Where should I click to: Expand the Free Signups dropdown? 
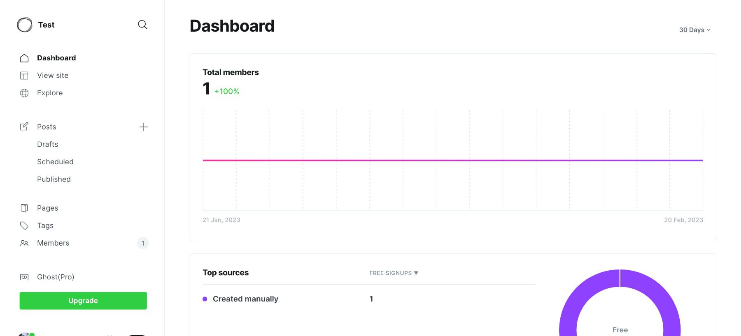tap(394, 273)
